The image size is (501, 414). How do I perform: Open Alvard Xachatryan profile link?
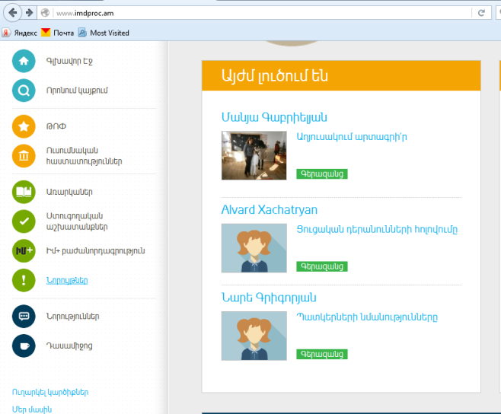(269, 209)
